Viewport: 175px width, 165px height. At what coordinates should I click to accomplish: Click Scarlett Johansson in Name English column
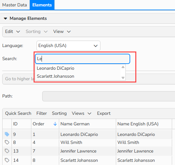pyautogui.click(x=136, y=161)
